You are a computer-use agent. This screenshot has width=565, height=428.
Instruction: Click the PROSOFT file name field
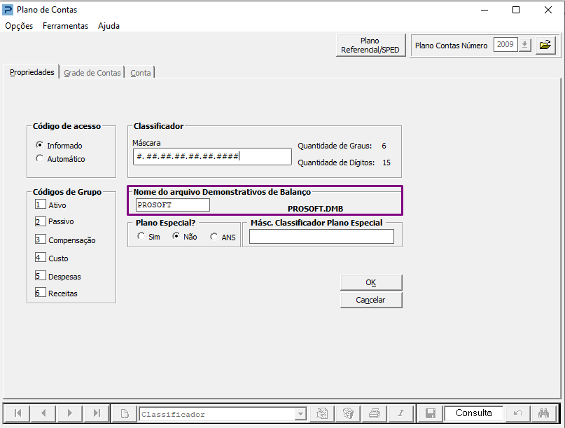[173, 205]
